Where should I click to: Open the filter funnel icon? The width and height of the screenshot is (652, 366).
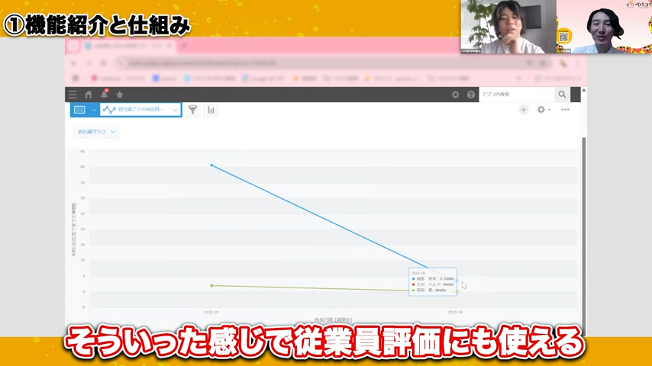click(192, 110)
